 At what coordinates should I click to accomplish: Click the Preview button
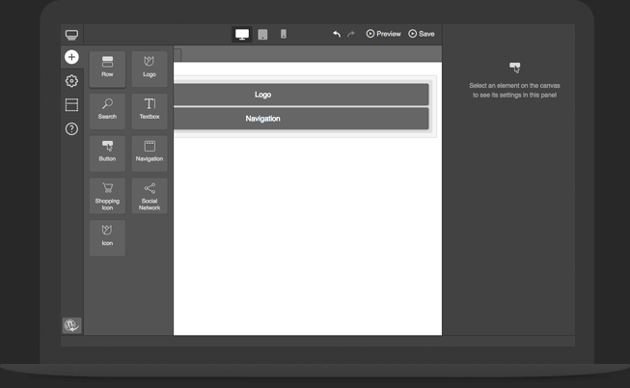coord(383,34)
